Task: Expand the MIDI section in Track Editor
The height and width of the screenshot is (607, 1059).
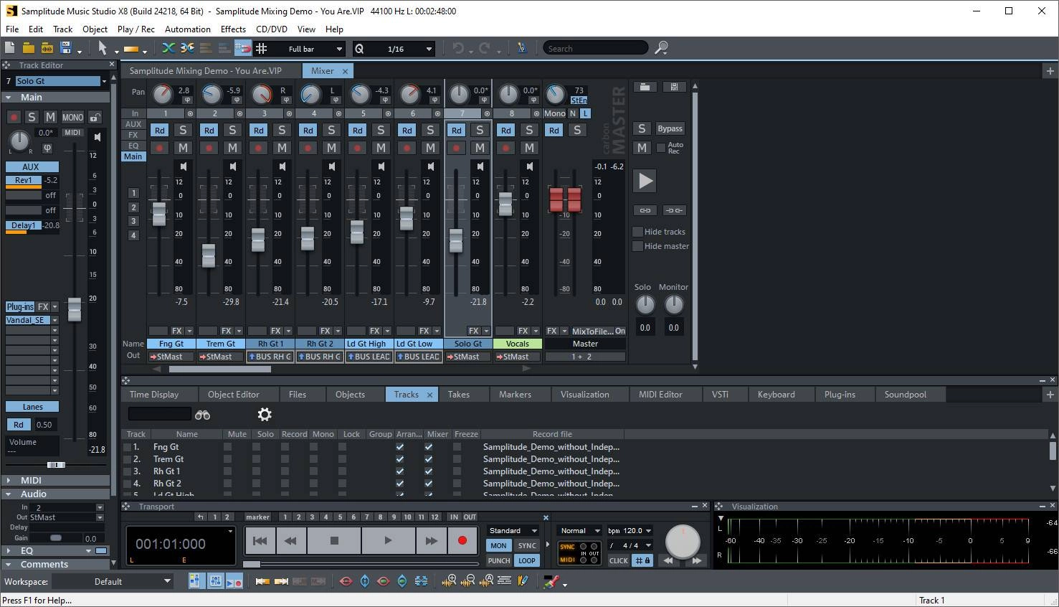Action: point(55,480)
